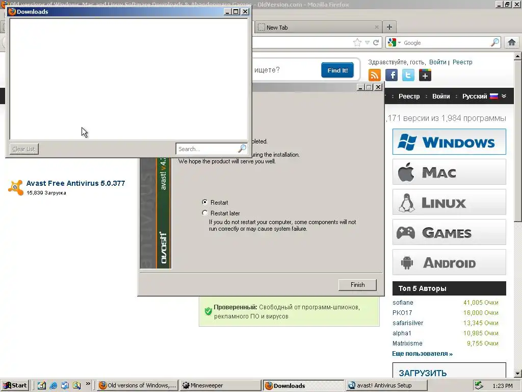Click the Find It! button
Screen dimensions: 522x392
(337, 70)
